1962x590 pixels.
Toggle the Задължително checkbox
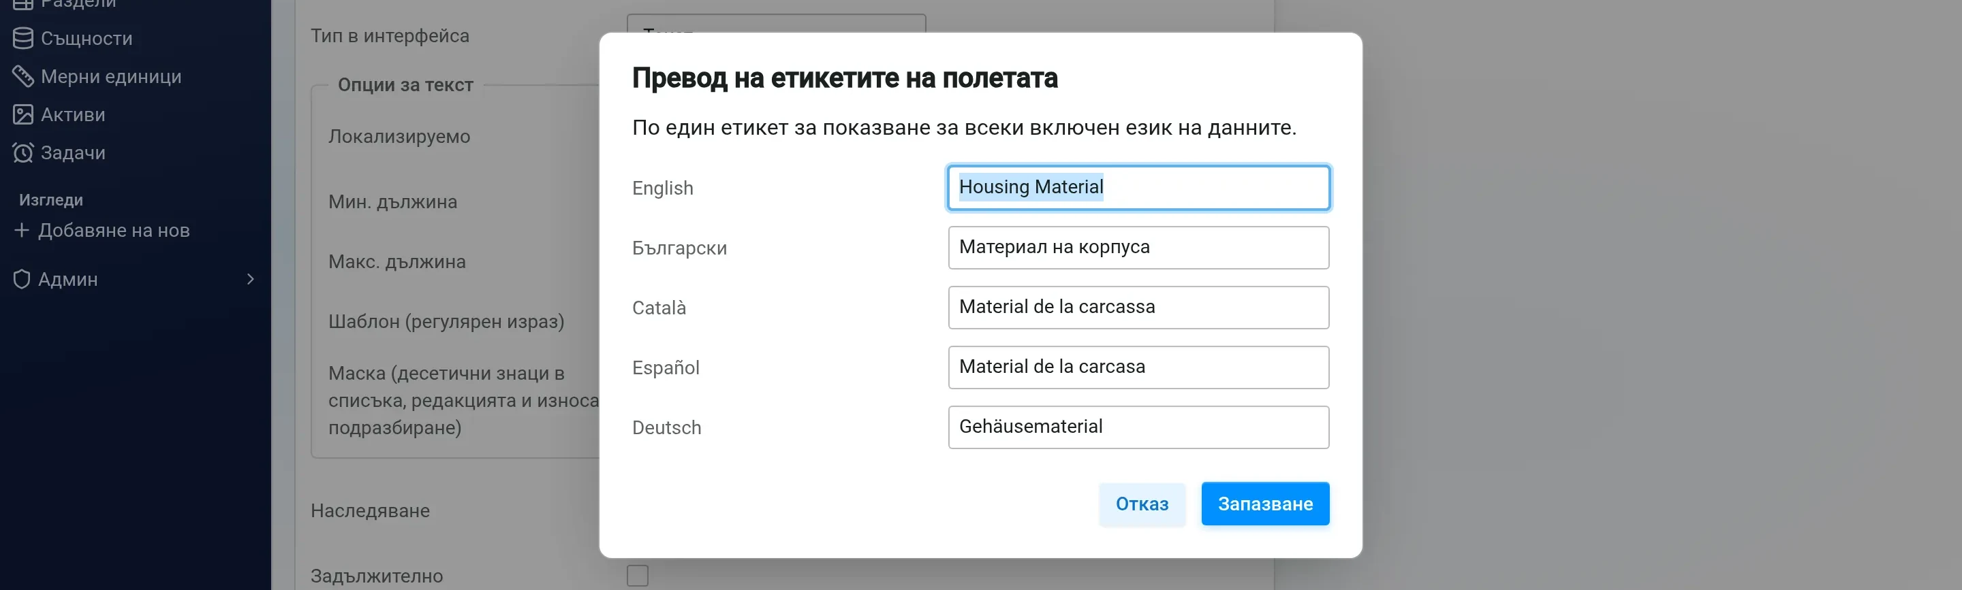(638, 576)
